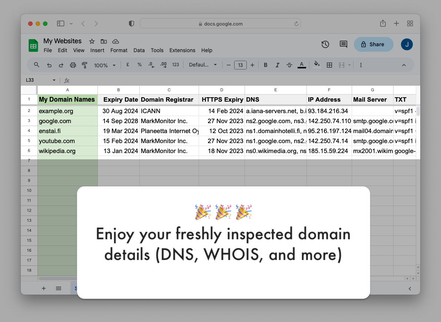Decrease font size minus button

point(229,65)
